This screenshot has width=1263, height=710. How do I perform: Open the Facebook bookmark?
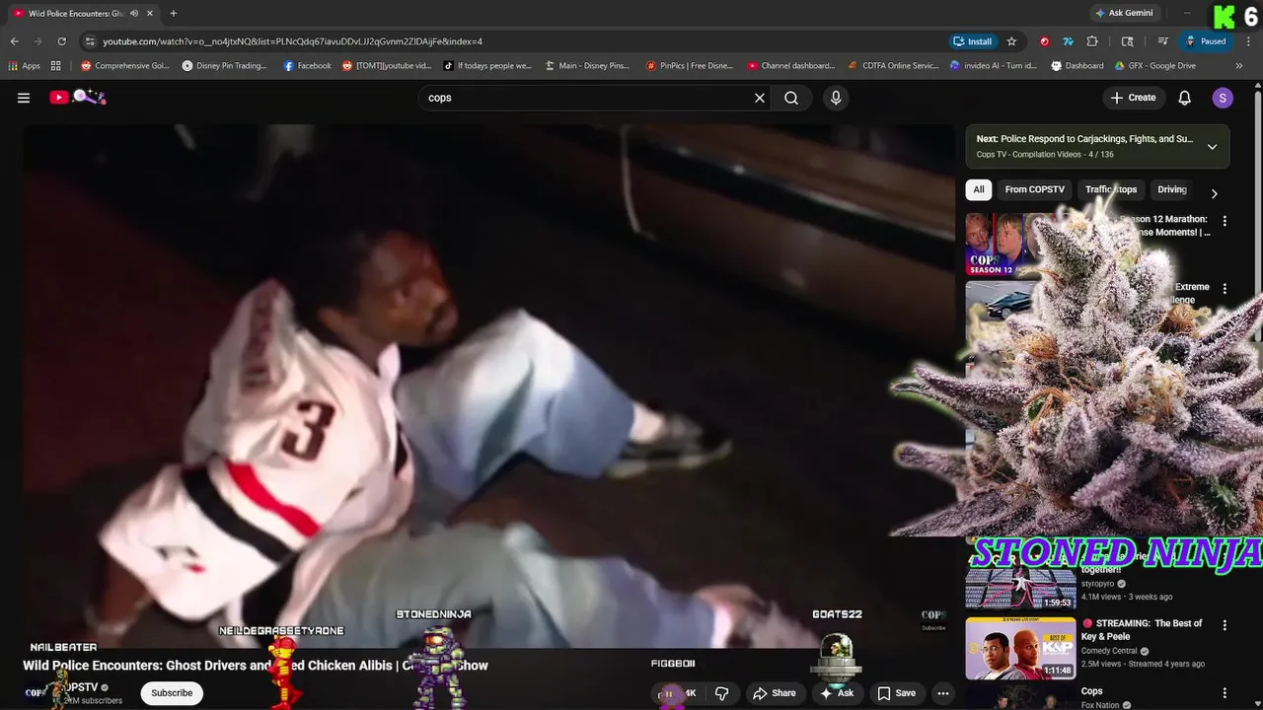click(308, 66)
